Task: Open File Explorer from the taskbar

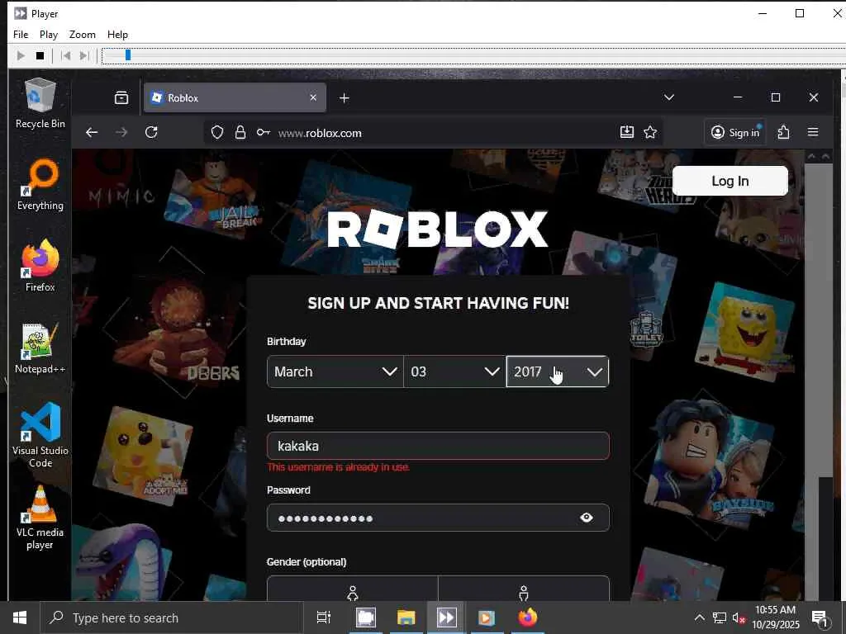Action: coord(406,617)
